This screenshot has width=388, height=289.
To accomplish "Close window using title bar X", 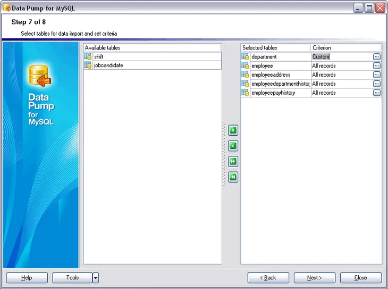I will pos(380,8).
